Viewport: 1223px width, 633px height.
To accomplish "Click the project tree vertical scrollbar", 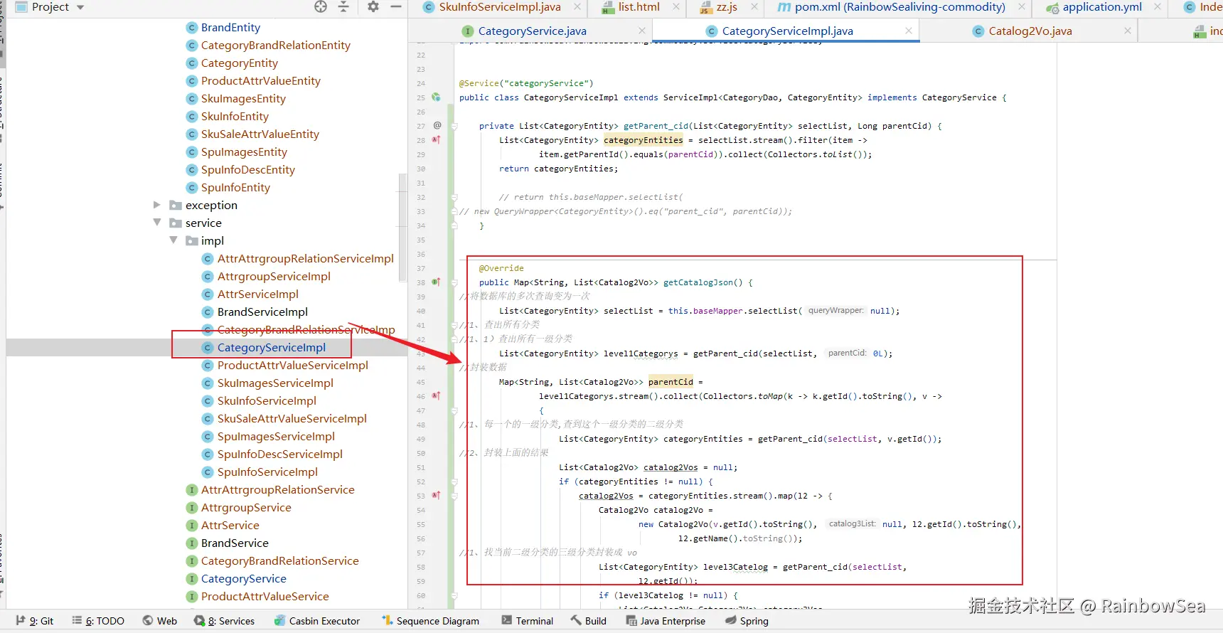I will click(403, 228).
